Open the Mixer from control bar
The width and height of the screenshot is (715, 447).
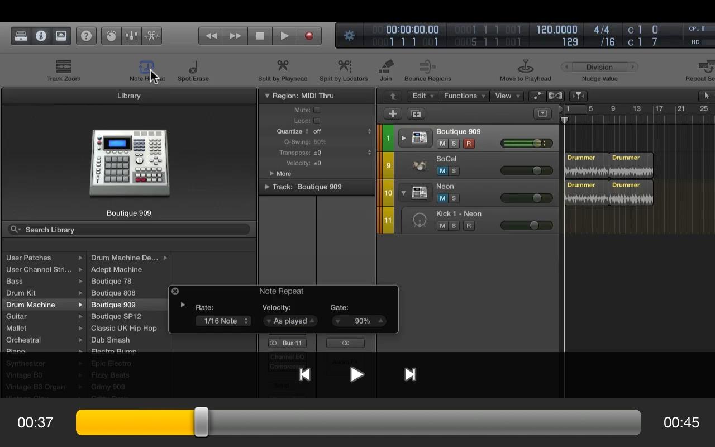pyautogui.click(x=131, y=36)
